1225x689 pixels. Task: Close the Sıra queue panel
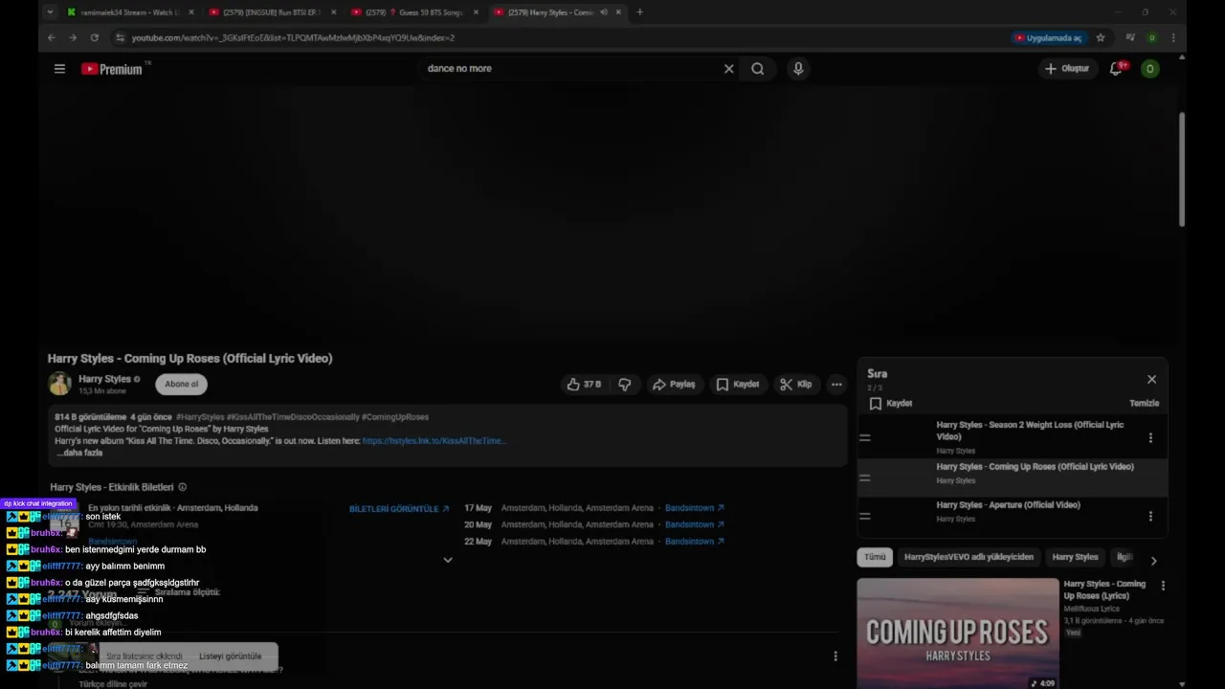coord(1151,379)
